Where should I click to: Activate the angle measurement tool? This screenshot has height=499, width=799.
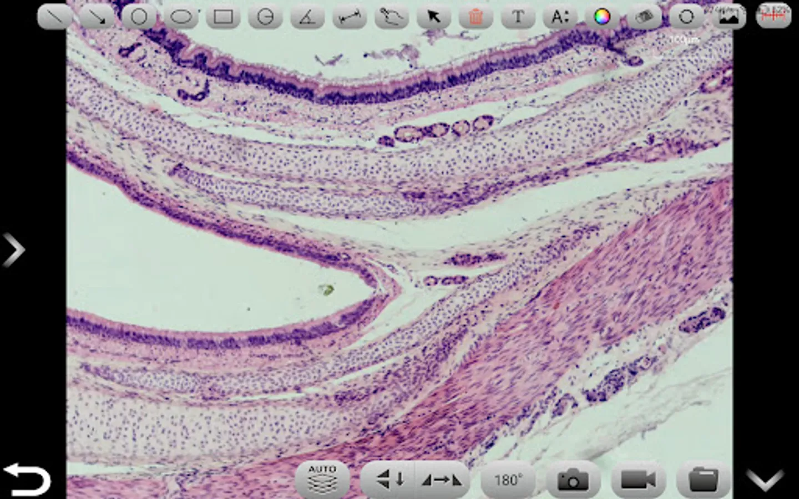click(307, 17)
